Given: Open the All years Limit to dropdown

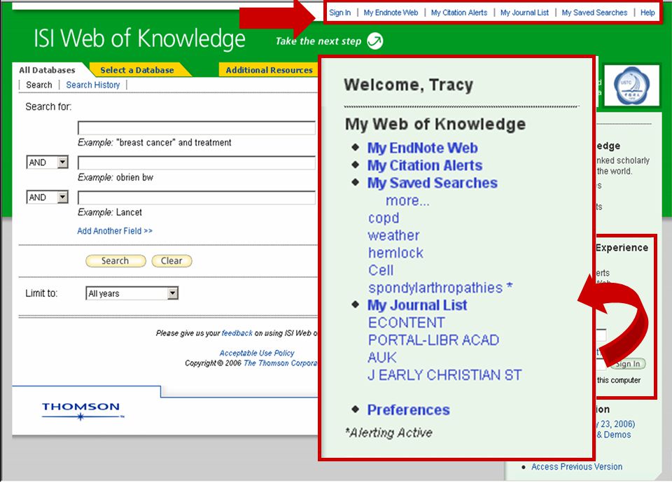Looking at the screenshot, I should pos(132,293).
